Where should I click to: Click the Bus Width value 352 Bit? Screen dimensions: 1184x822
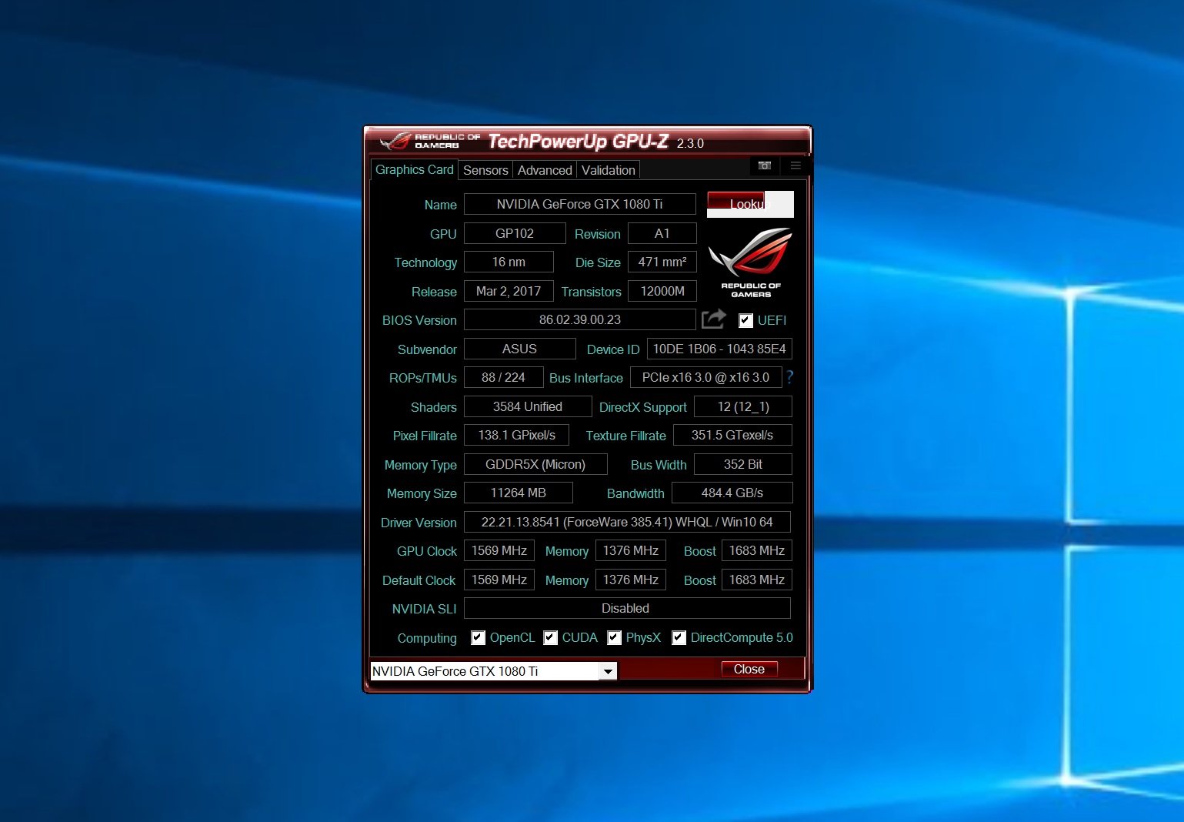pos(743,464)
